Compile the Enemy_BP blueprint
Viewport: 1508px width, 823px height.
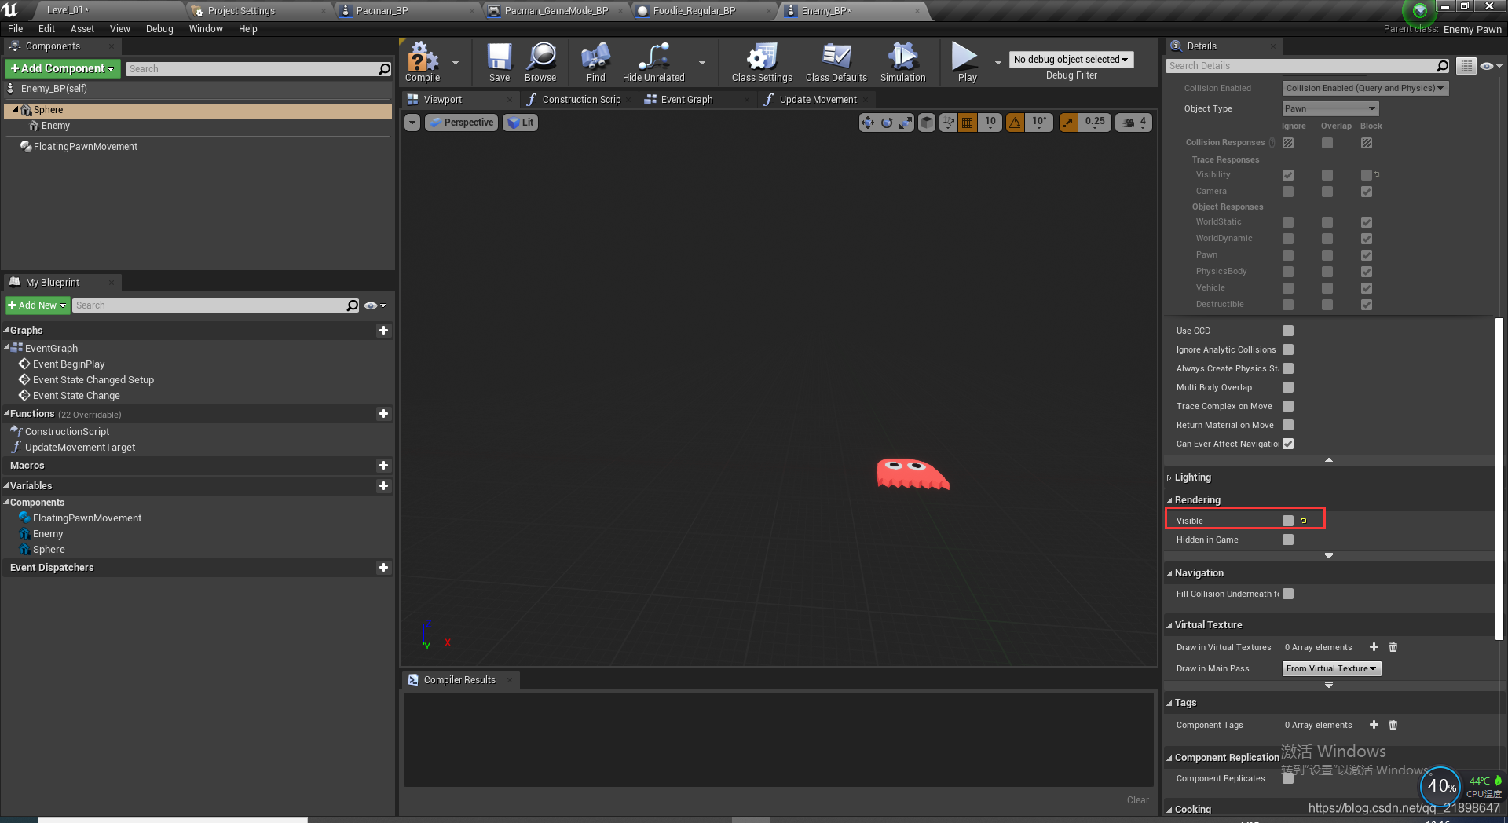pos(423,62)
